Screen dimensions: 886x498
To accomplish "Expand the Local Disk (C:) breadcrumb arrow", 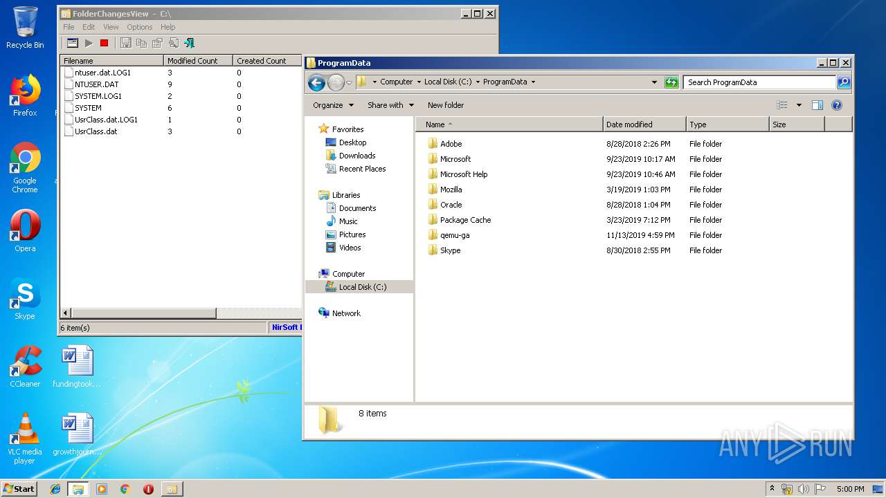I will click(x=478, y=82).
